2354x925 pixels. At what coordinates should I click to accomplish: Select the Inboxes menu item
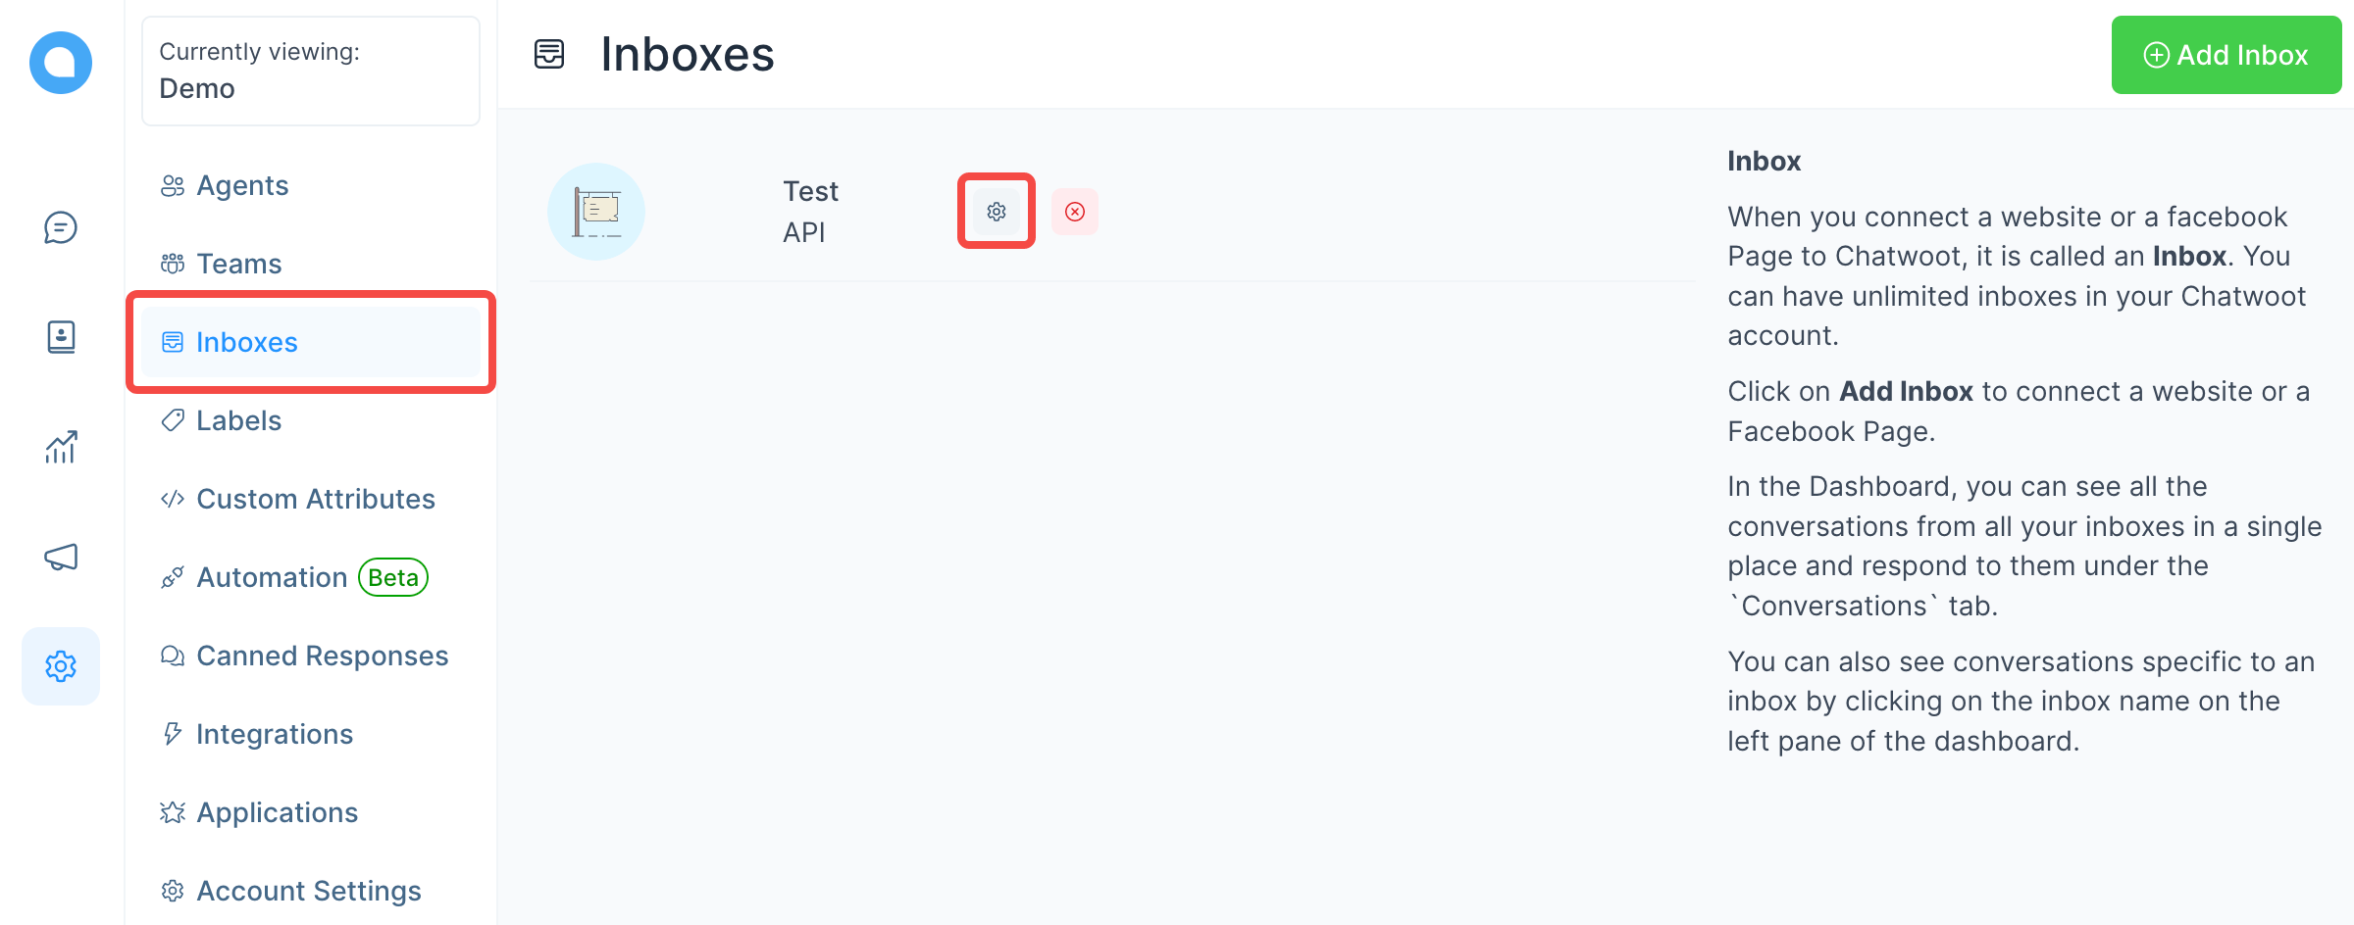[247, 342]
